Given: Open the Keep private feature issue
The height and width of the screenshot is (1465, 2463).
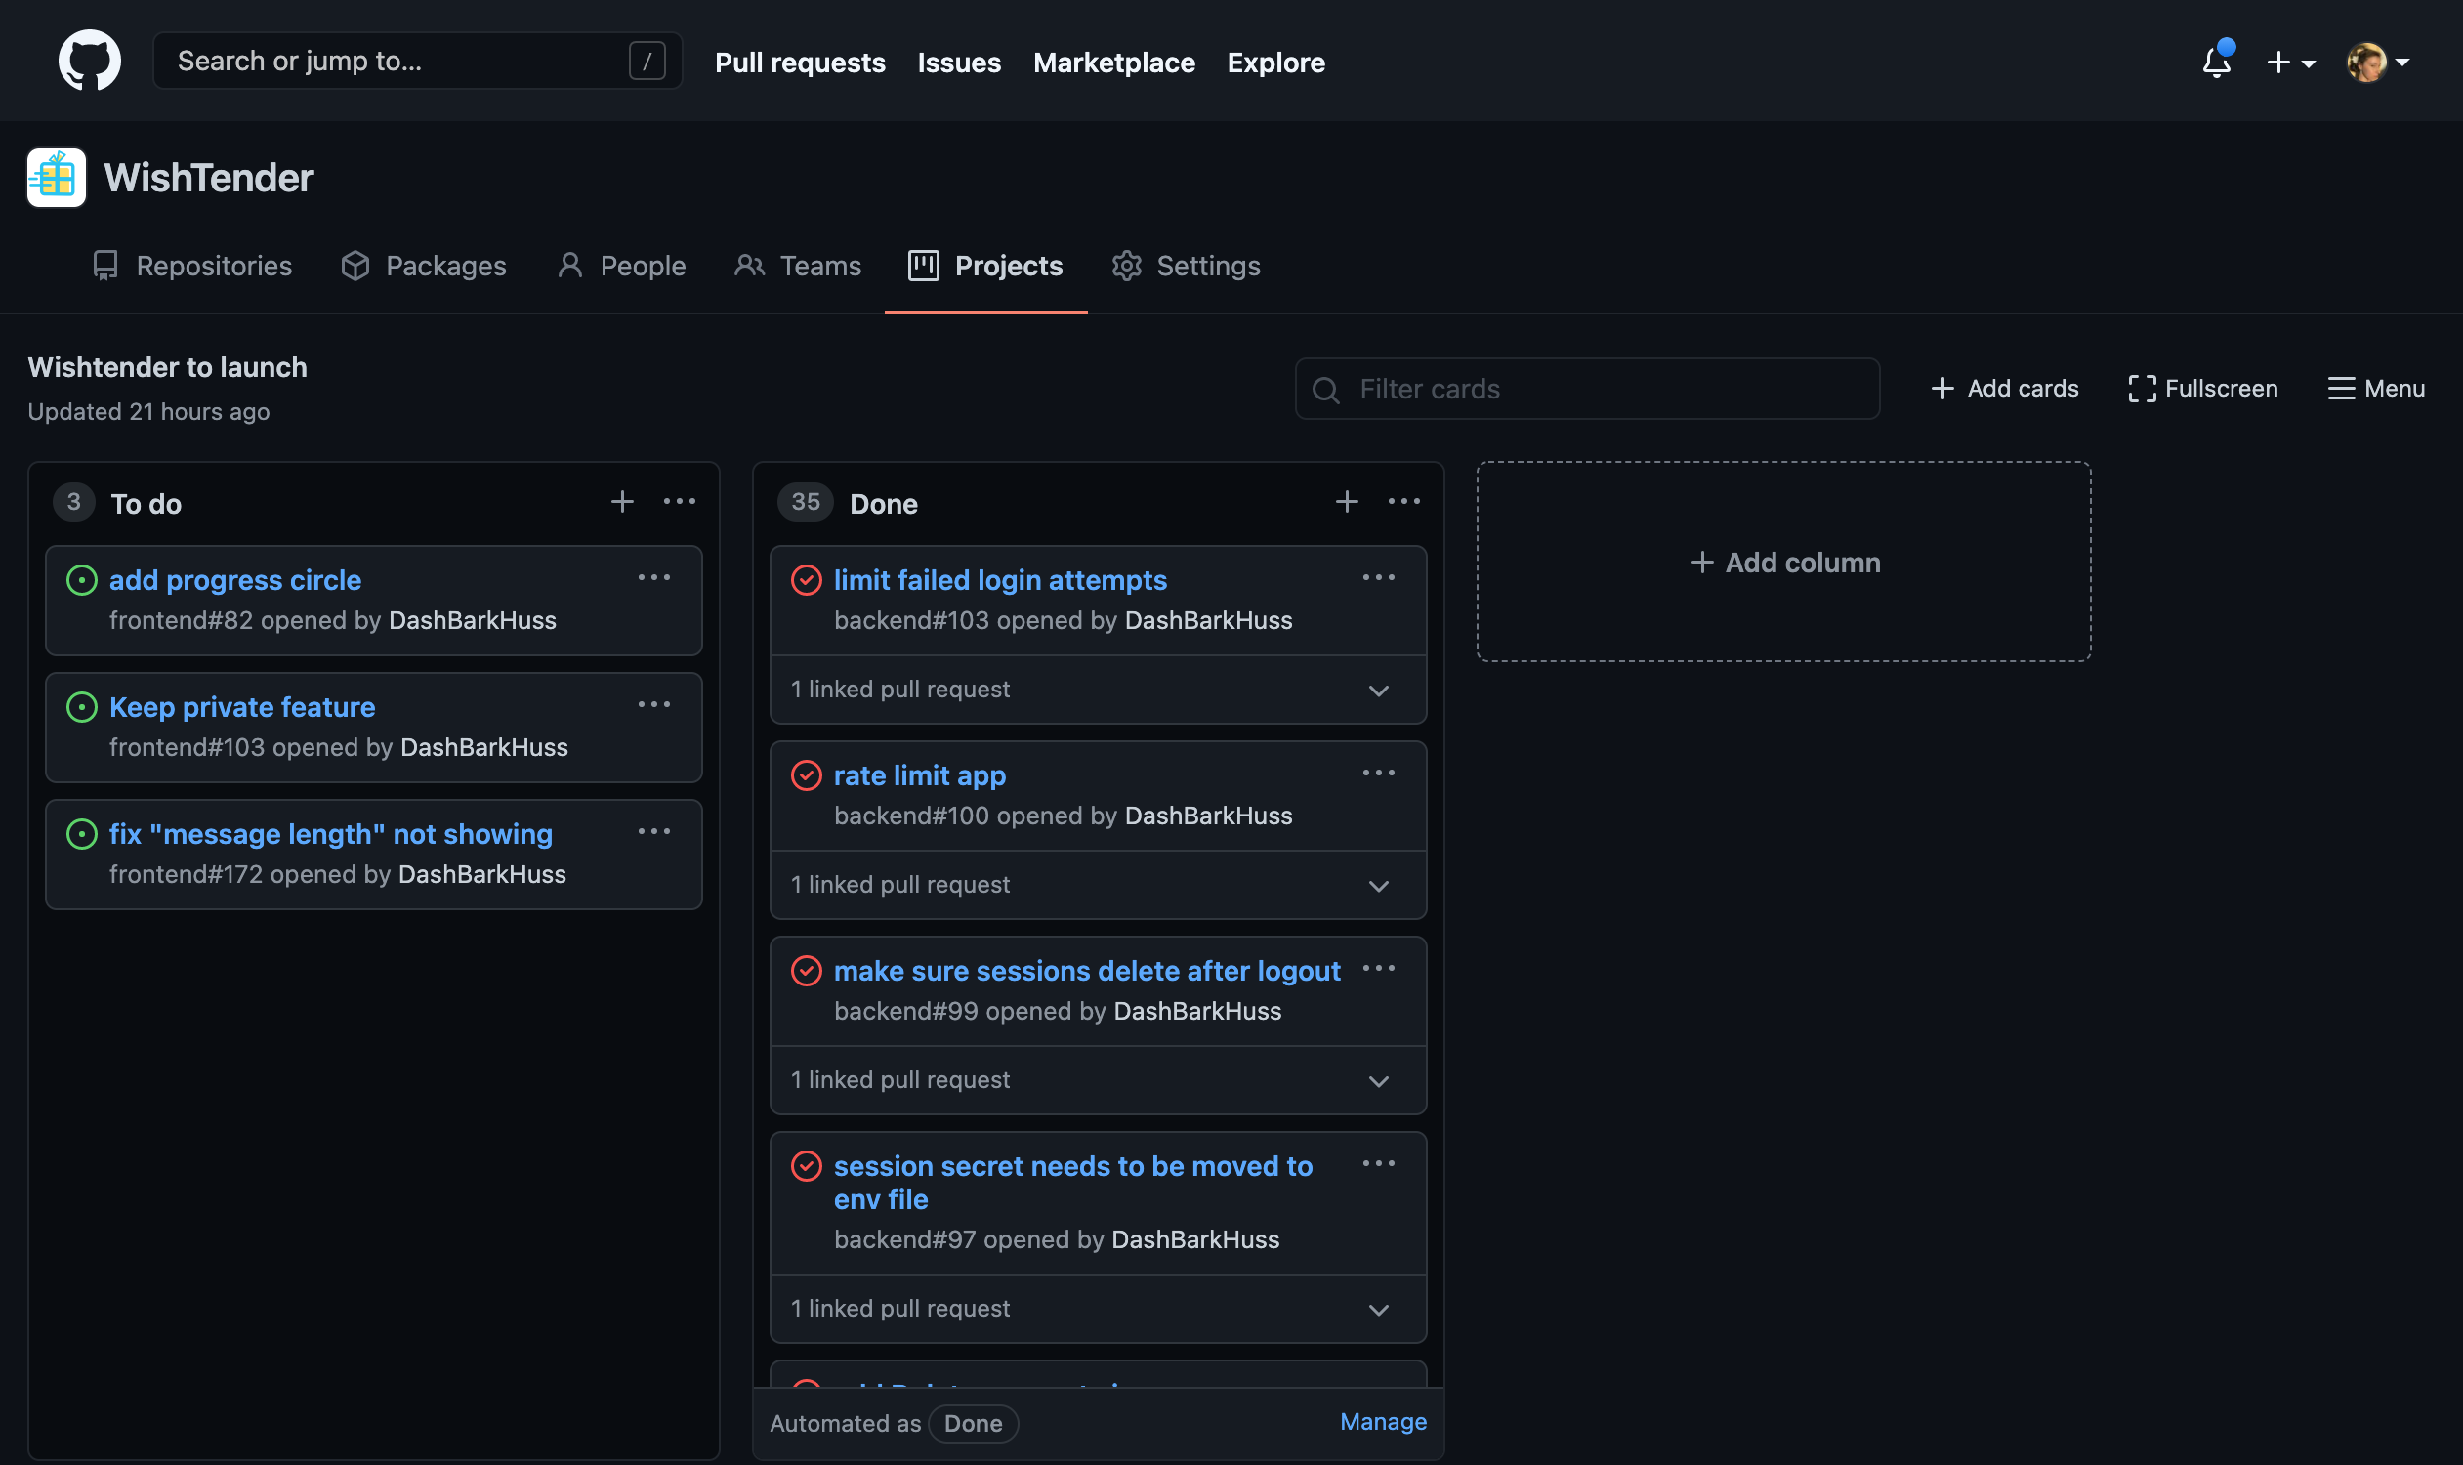Looking at the screenshot, I should (242, 707).
